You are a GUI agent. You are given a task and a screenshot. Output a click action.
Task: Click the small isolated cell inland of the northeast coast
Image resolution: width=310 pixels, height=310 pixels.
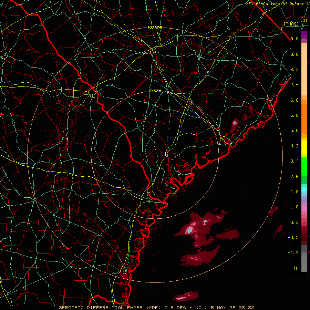pyautogui.click(x=235, y=123)
